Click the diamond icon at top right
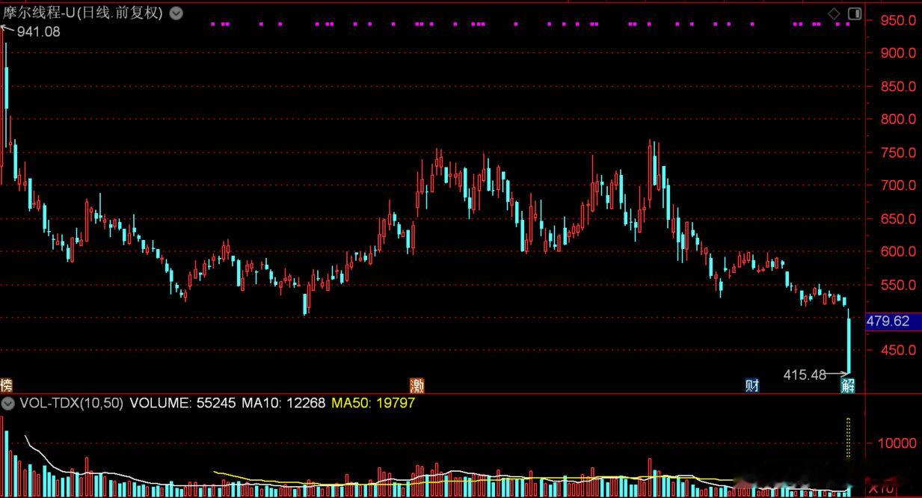The image size is (922, 498). [834, 13]
